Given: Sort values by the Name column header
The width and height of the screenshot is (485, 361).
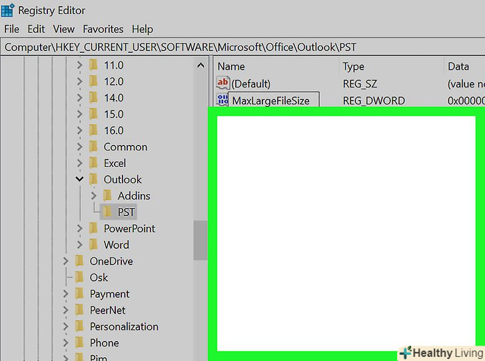Looking at the screenshot, I should 231,67.
